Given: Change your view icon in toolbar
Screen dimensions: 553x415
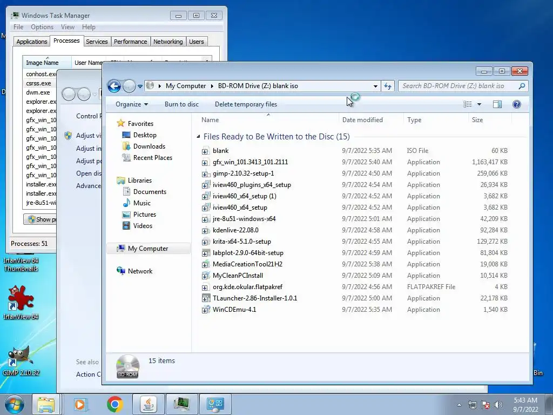Looking at the screenshot, I should pos(468,104).
